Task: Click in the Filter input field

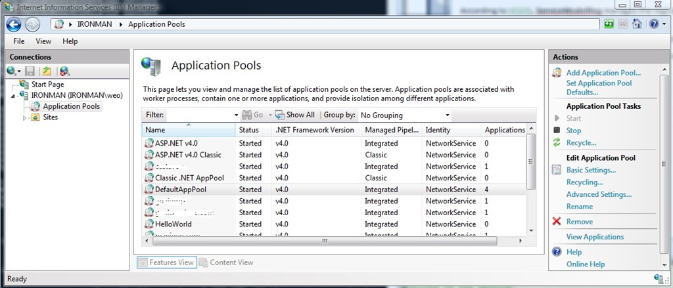Action: tap(200, 115)
